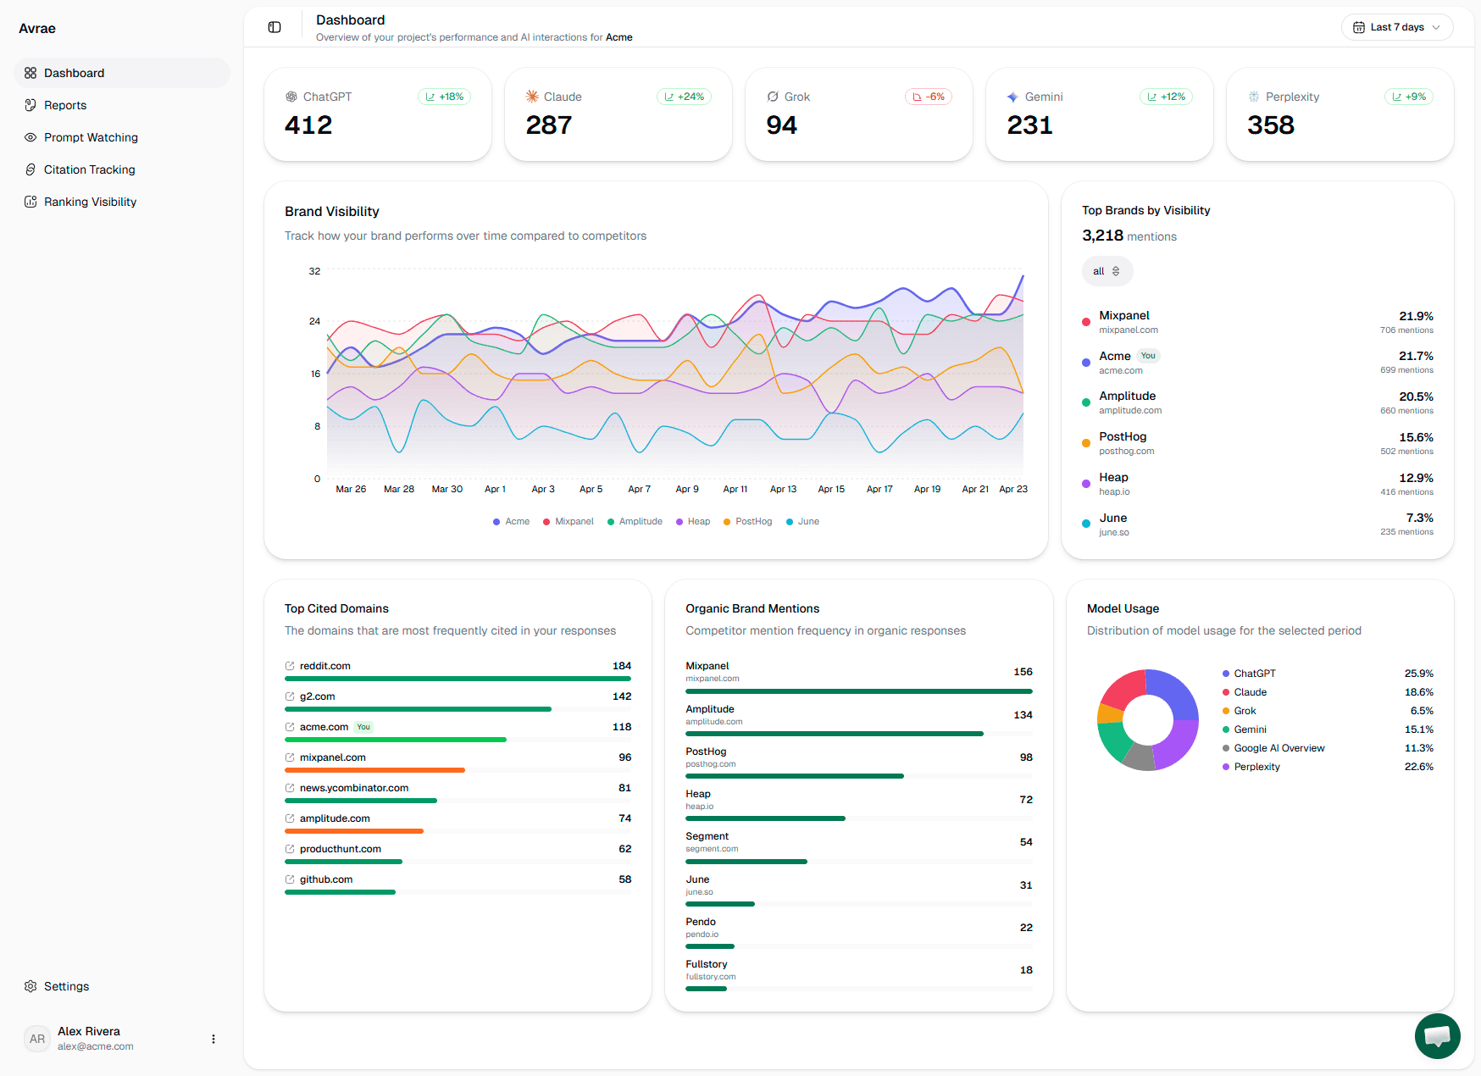
Task: Click ChatGPT color dot in Model Usage
Action: pyautogui.click(x=1226, y=674)
